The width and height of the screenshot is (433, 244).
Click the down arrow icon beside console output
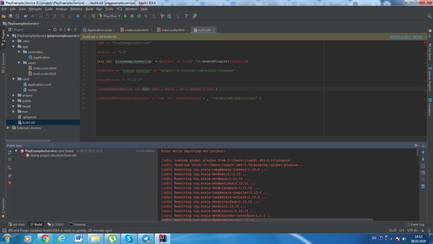point(423,159)
